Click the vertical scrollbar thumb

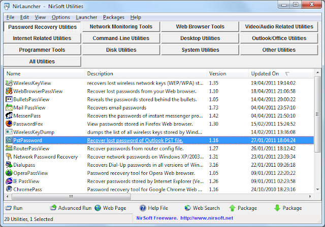(317, 114)
